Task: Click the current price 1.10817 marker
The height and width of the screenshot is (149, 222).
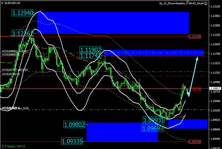Action: (x=215, y=89)
